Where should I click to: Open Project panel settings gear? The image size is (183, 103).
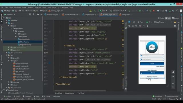click(38, 15)
